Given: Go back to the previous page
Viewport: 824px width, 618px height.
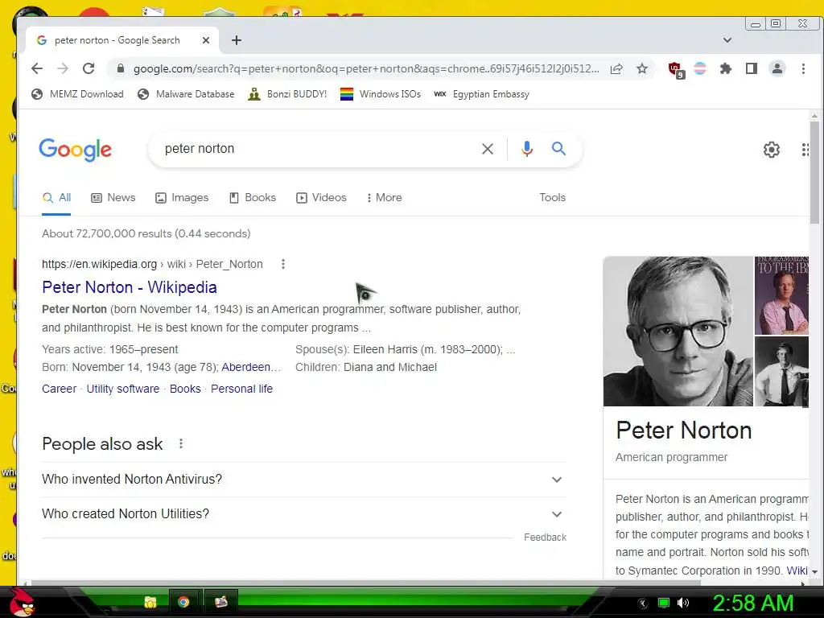Looking at the screenshot, I should coord(37,68).
